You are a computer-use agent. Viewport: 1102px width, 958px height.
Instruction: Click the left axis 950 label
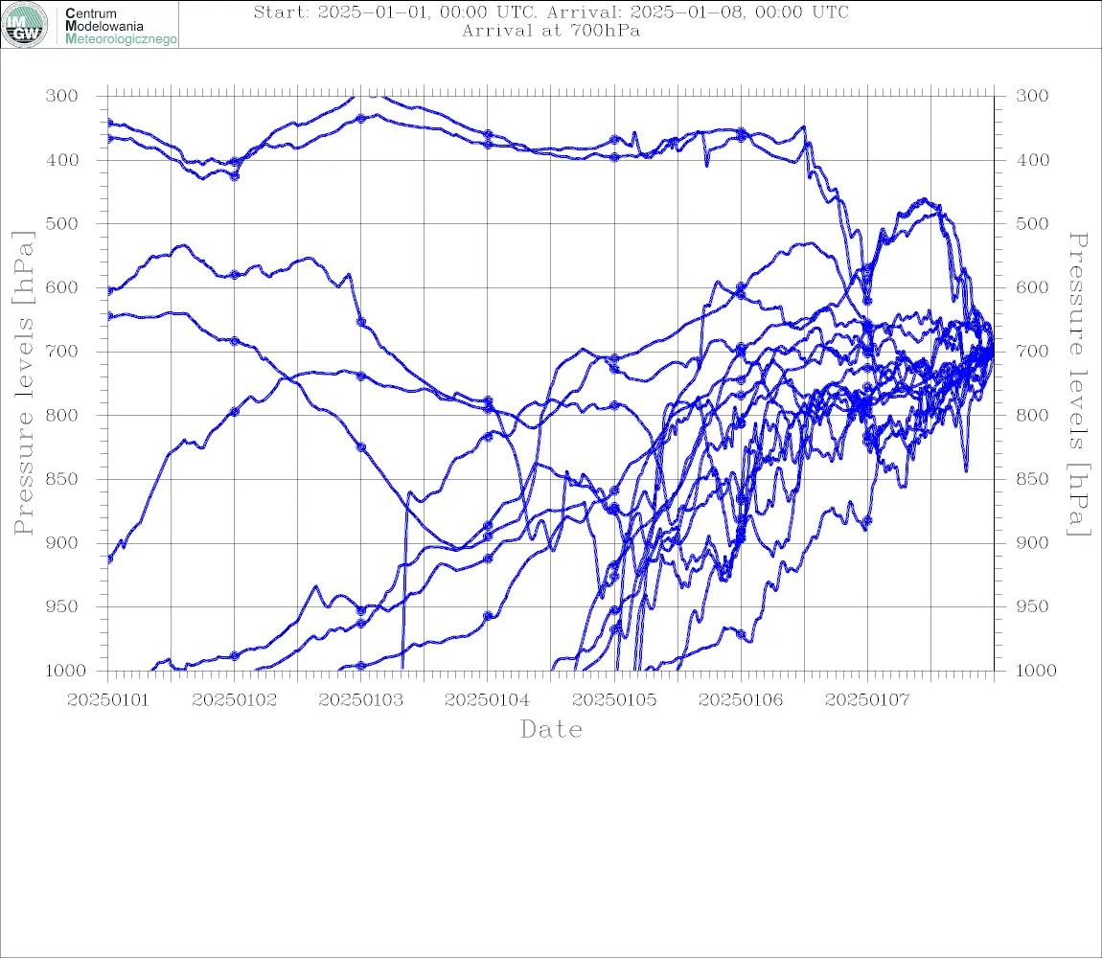[x=62, y=606]
